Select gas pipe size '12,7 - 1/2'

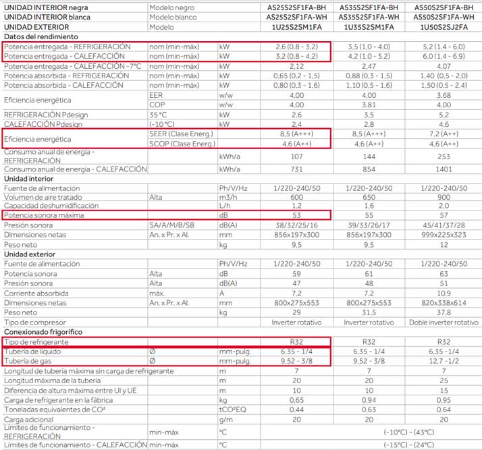point(444,361)
